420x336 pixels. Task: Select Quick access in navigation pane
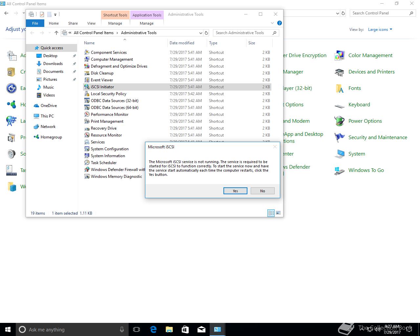tap(52, 48)
